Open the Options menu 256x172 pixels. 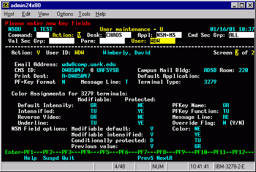[x=65, y=14]
